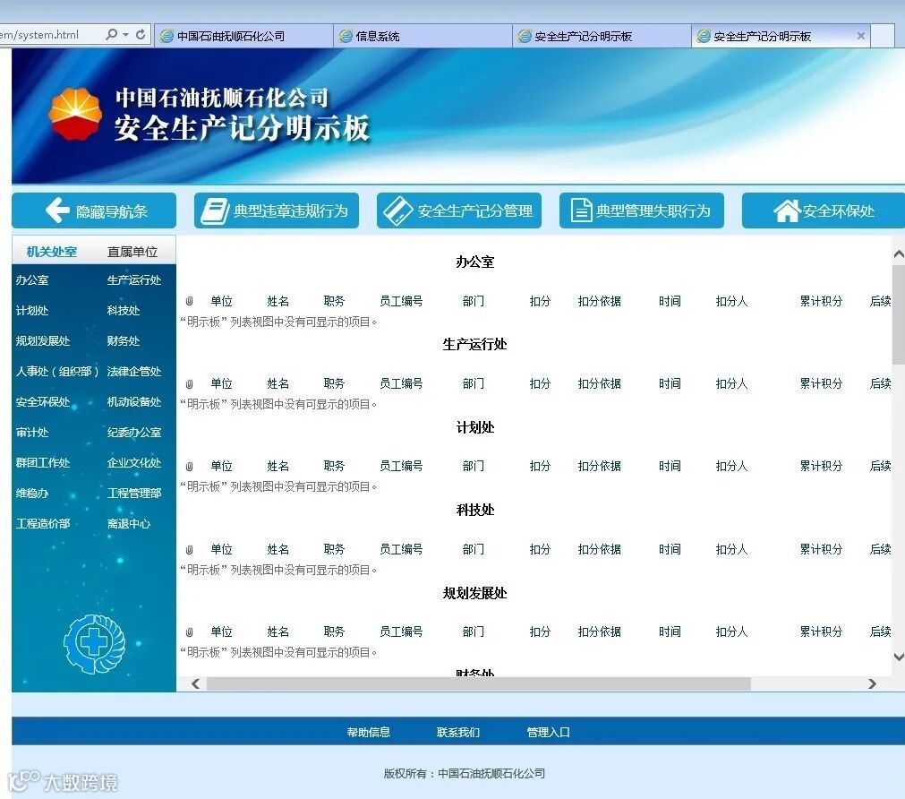The image size is (905, 799).
Task: Click the house icon on 安全环保处 button
Action: (787, 210)
